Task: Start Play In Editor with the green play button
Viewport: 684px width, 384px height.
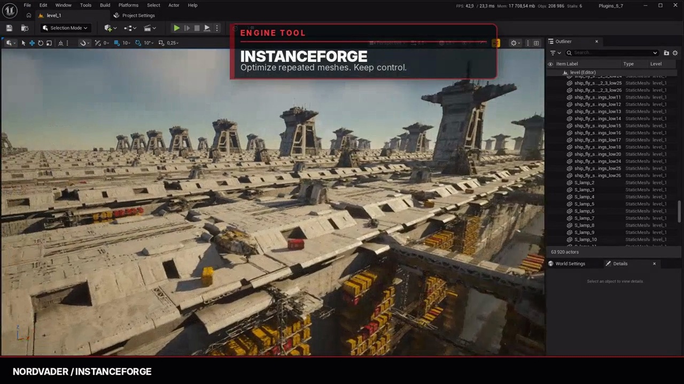Action: point(176,28)
